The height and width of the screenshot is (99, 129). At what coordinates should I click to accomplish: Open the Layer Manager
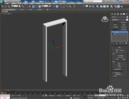97,6
